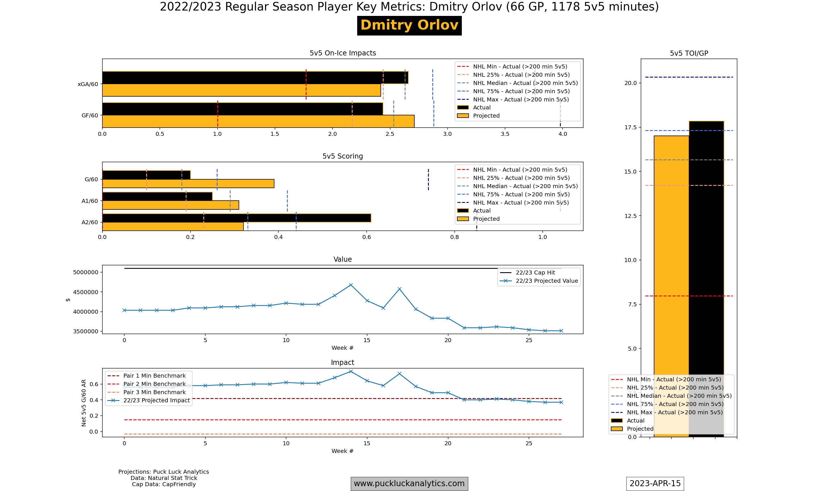Click the 22/23 Cap Hit legend entry
The height and width of the screenshot is (491, 819).
(x=527, y=272)
